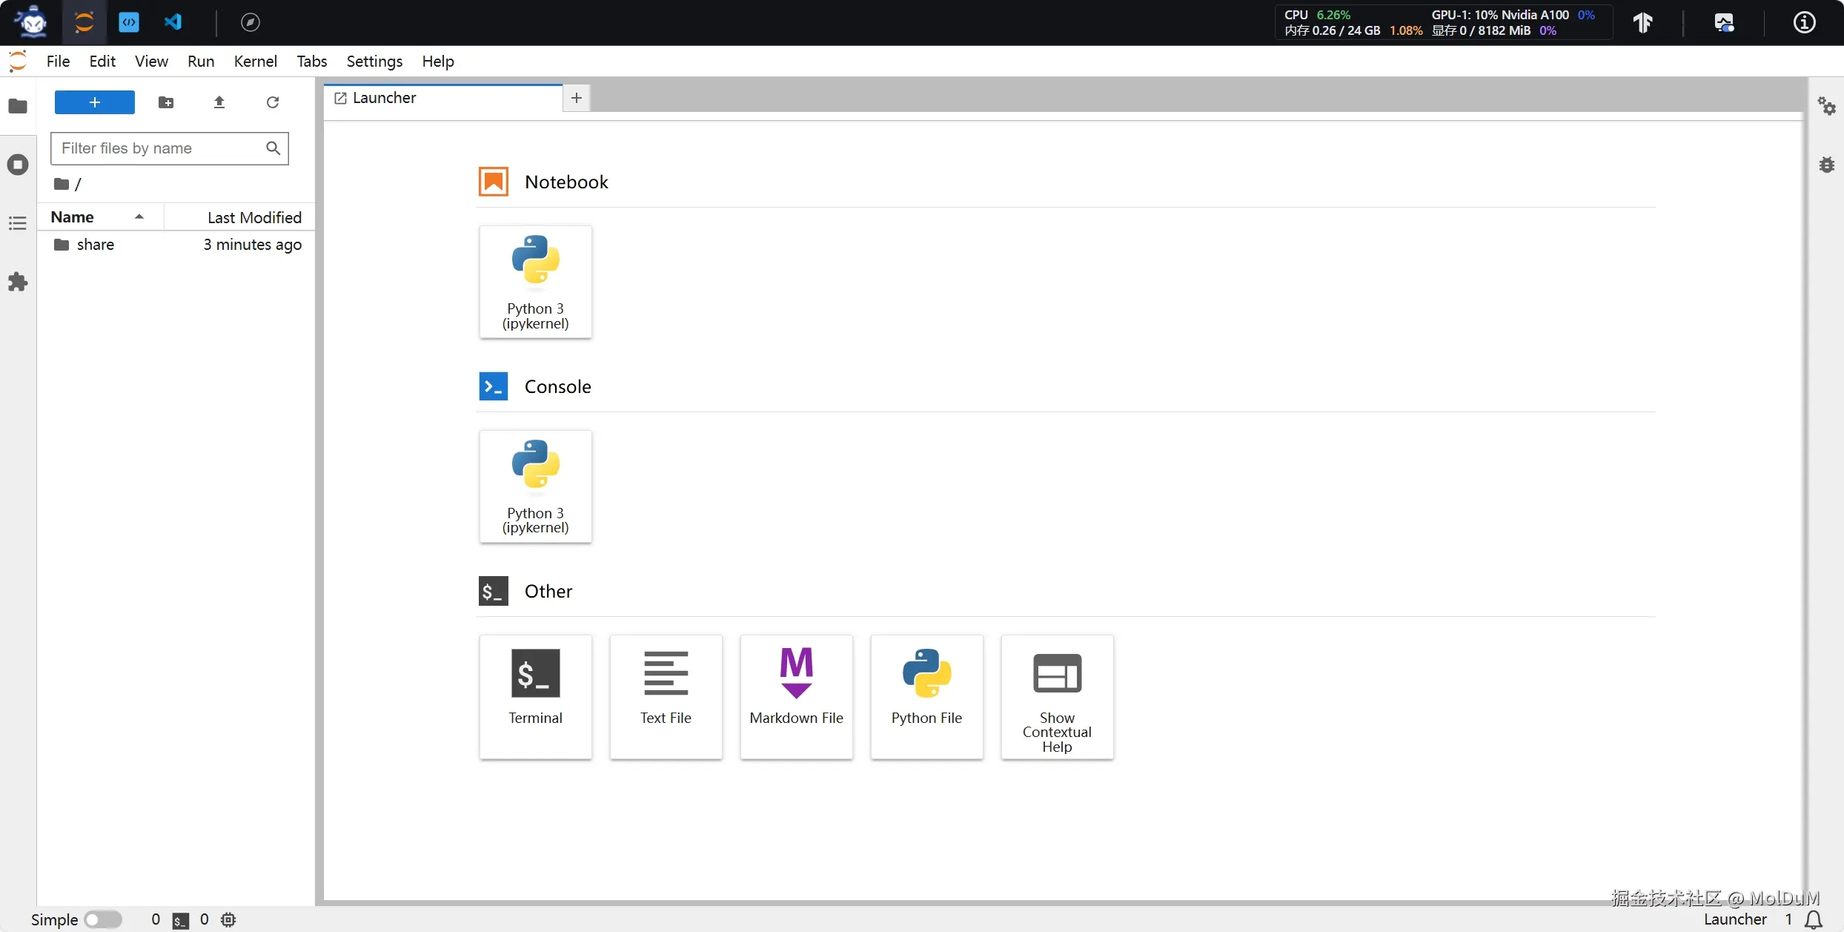Add a new tab with plus button
This screenshot has width=1844, height=932.
pos(577,98)
